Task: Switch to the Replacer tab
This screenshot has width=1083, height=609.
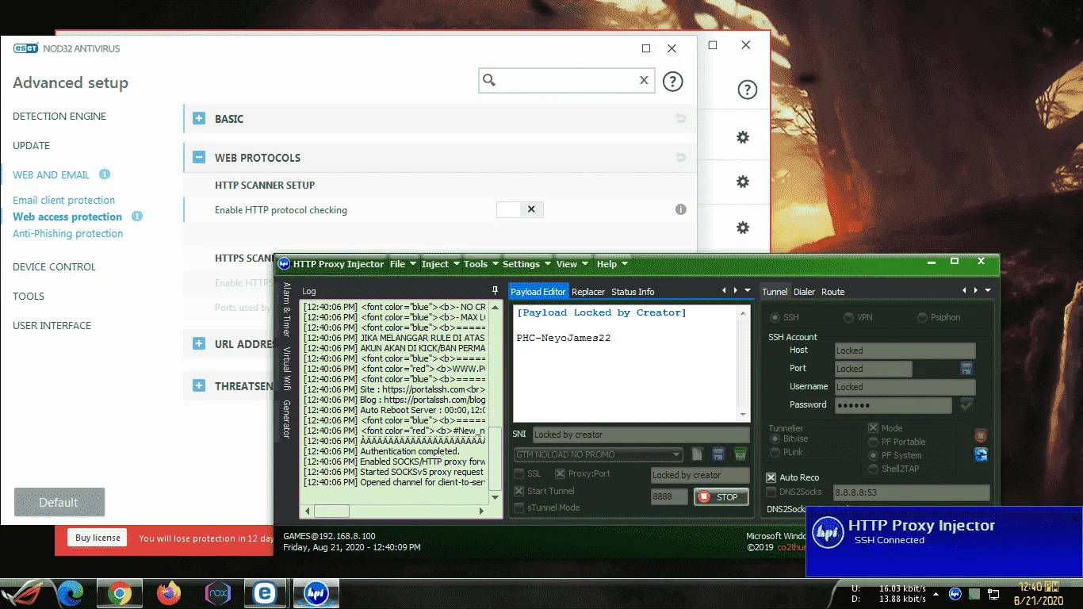Action: coord(588,292)
